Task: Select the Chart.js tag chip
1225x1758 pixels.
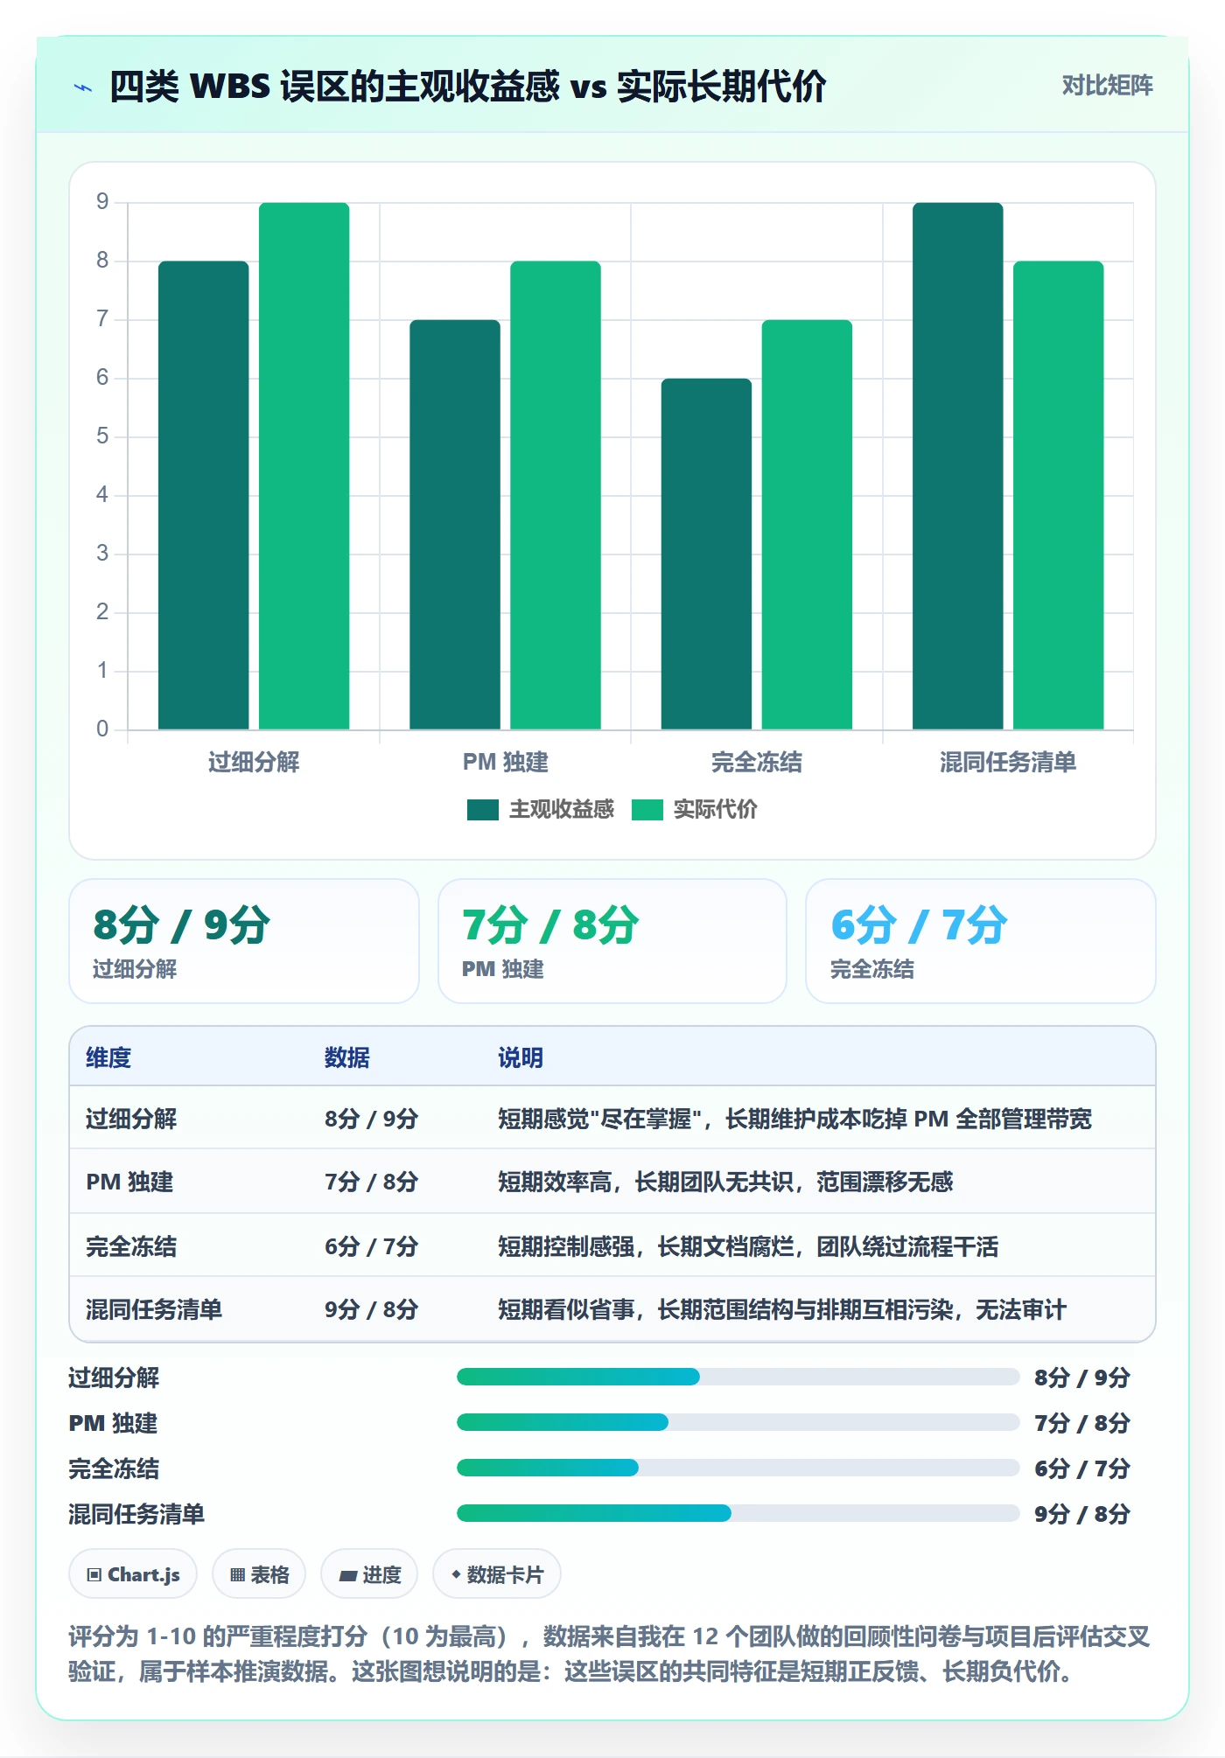Action: 133,1574
